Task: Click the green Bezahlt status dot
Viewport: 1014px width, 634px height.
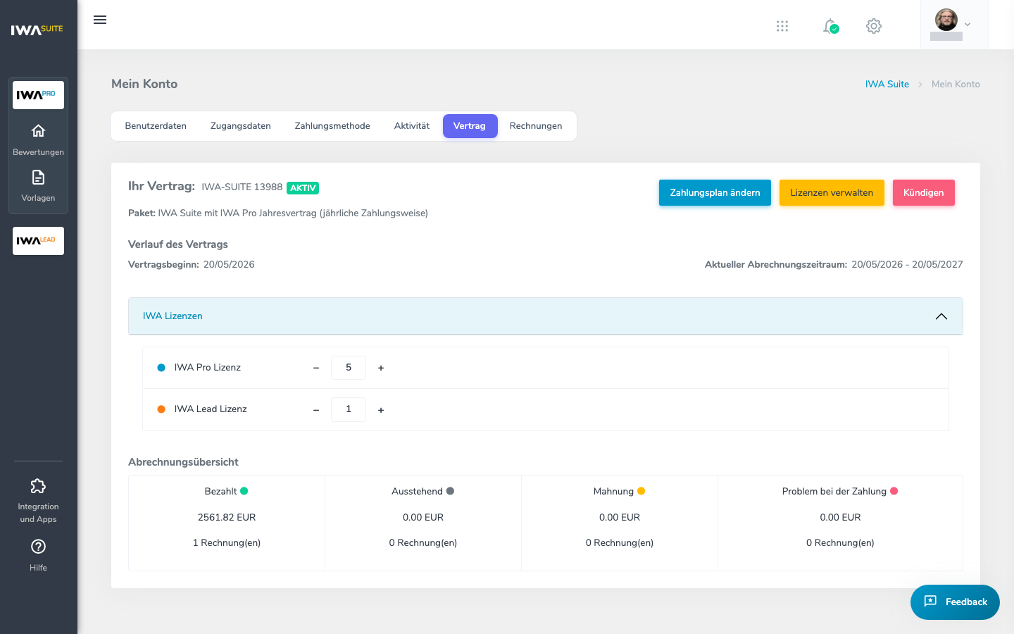Action: [x=244, y=491]
